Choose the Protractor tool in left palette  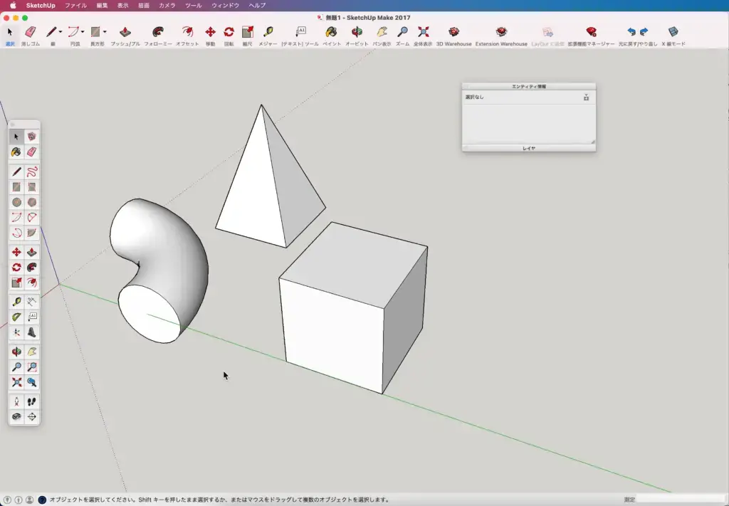click(x=17, y=317)
